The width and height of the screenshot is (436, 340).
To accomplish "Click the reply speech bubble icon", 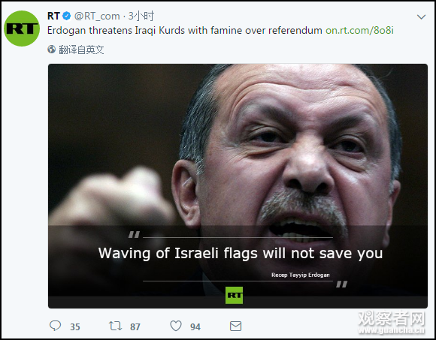I will click(55, 326).
